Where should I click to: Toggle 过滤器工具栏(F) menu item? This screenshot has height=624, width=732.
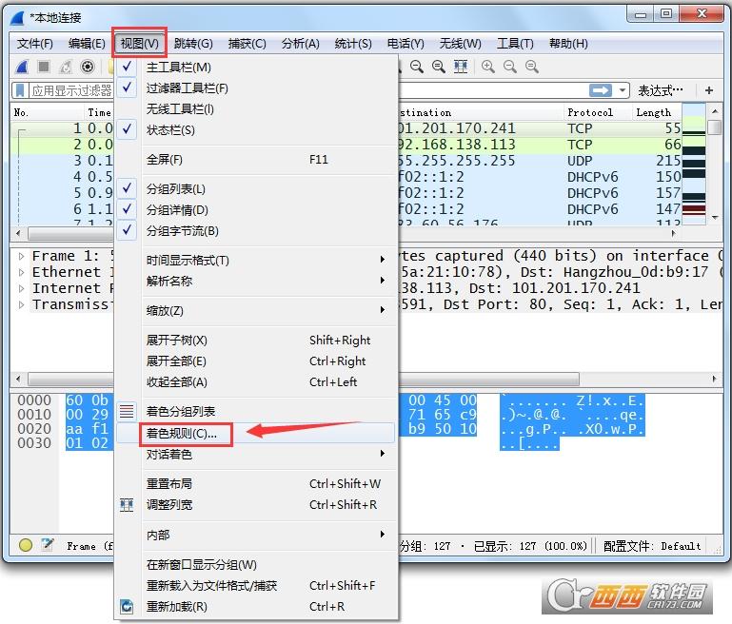coord(256,88)
